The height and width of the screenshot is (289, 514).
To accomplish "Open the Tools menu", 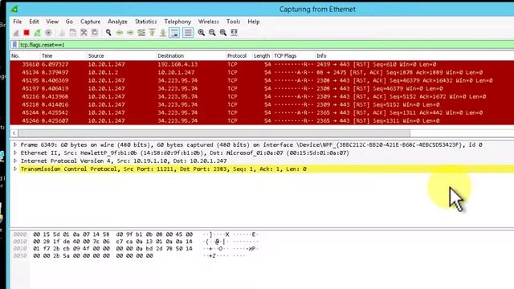I will 234,22.
